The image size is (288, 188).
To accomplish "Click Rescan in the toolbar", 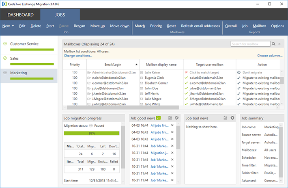I will pos(80,26).
